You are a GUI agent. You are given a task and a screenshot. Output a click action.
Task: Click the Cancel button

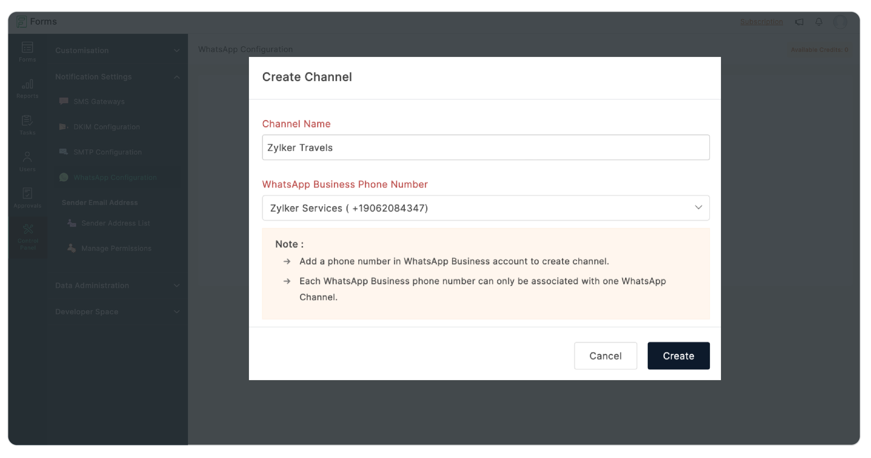pos(605,356)
